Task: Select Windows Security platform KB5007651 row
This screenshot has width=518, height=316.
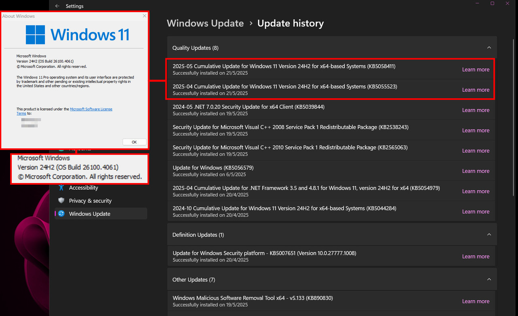Action: [x=332, y=256]
